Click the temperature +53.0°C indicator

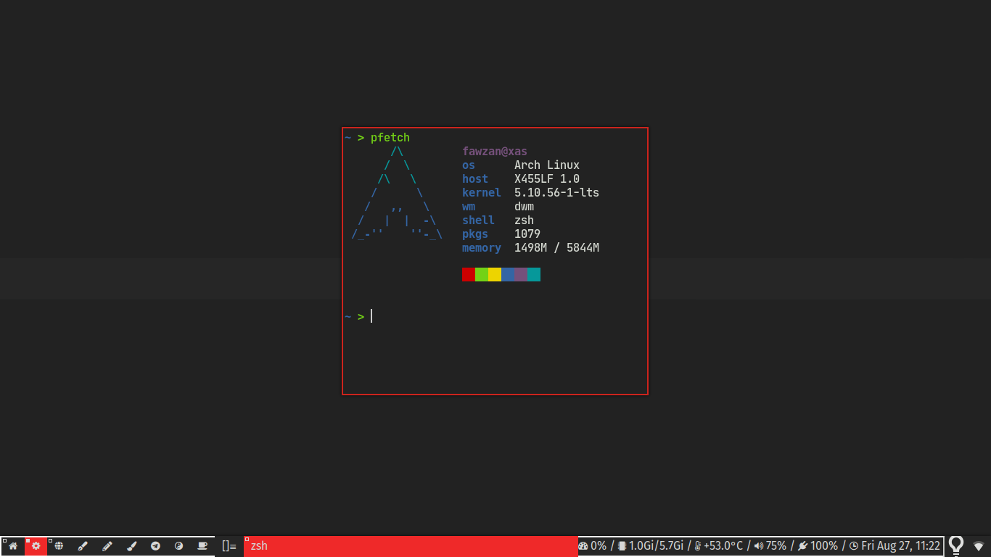tap(719, 546)
